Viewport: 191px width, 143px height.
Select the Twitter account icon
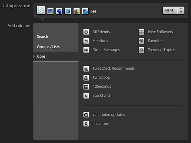[41, 10]
